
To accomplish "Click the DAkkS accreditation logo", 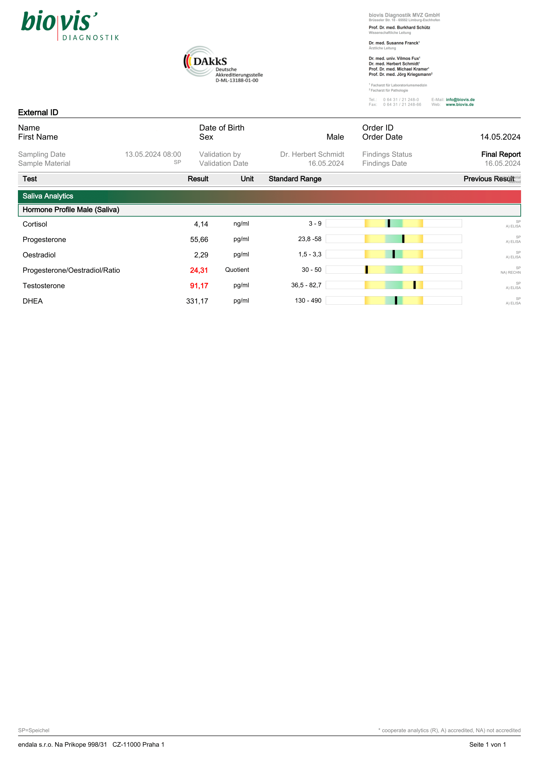I will [222, 64].
